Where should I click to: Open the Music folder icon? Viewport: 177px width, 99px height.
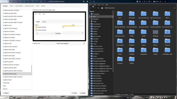[x=155, y=41]
